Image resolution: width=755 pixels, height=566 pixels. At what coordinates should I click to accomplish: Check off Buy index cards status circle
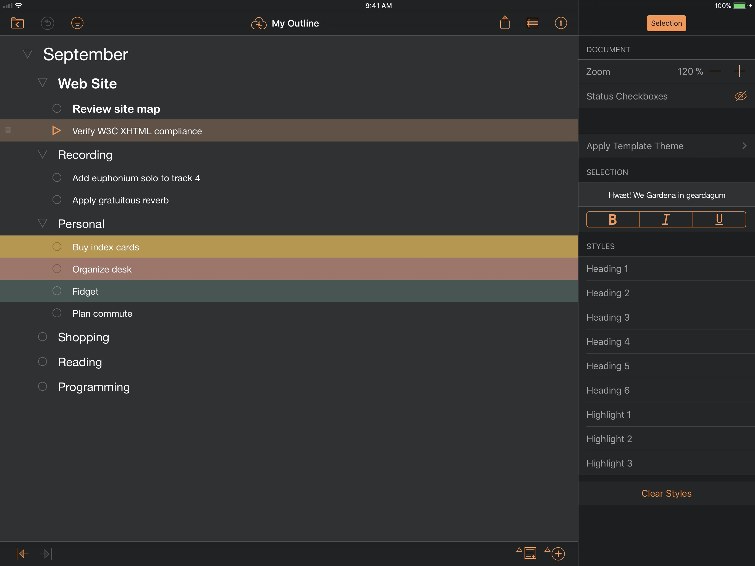(57, 247)
